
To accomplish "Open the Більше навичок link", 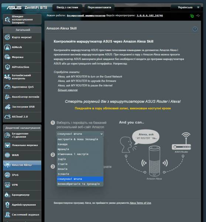I will pos(68,90).
